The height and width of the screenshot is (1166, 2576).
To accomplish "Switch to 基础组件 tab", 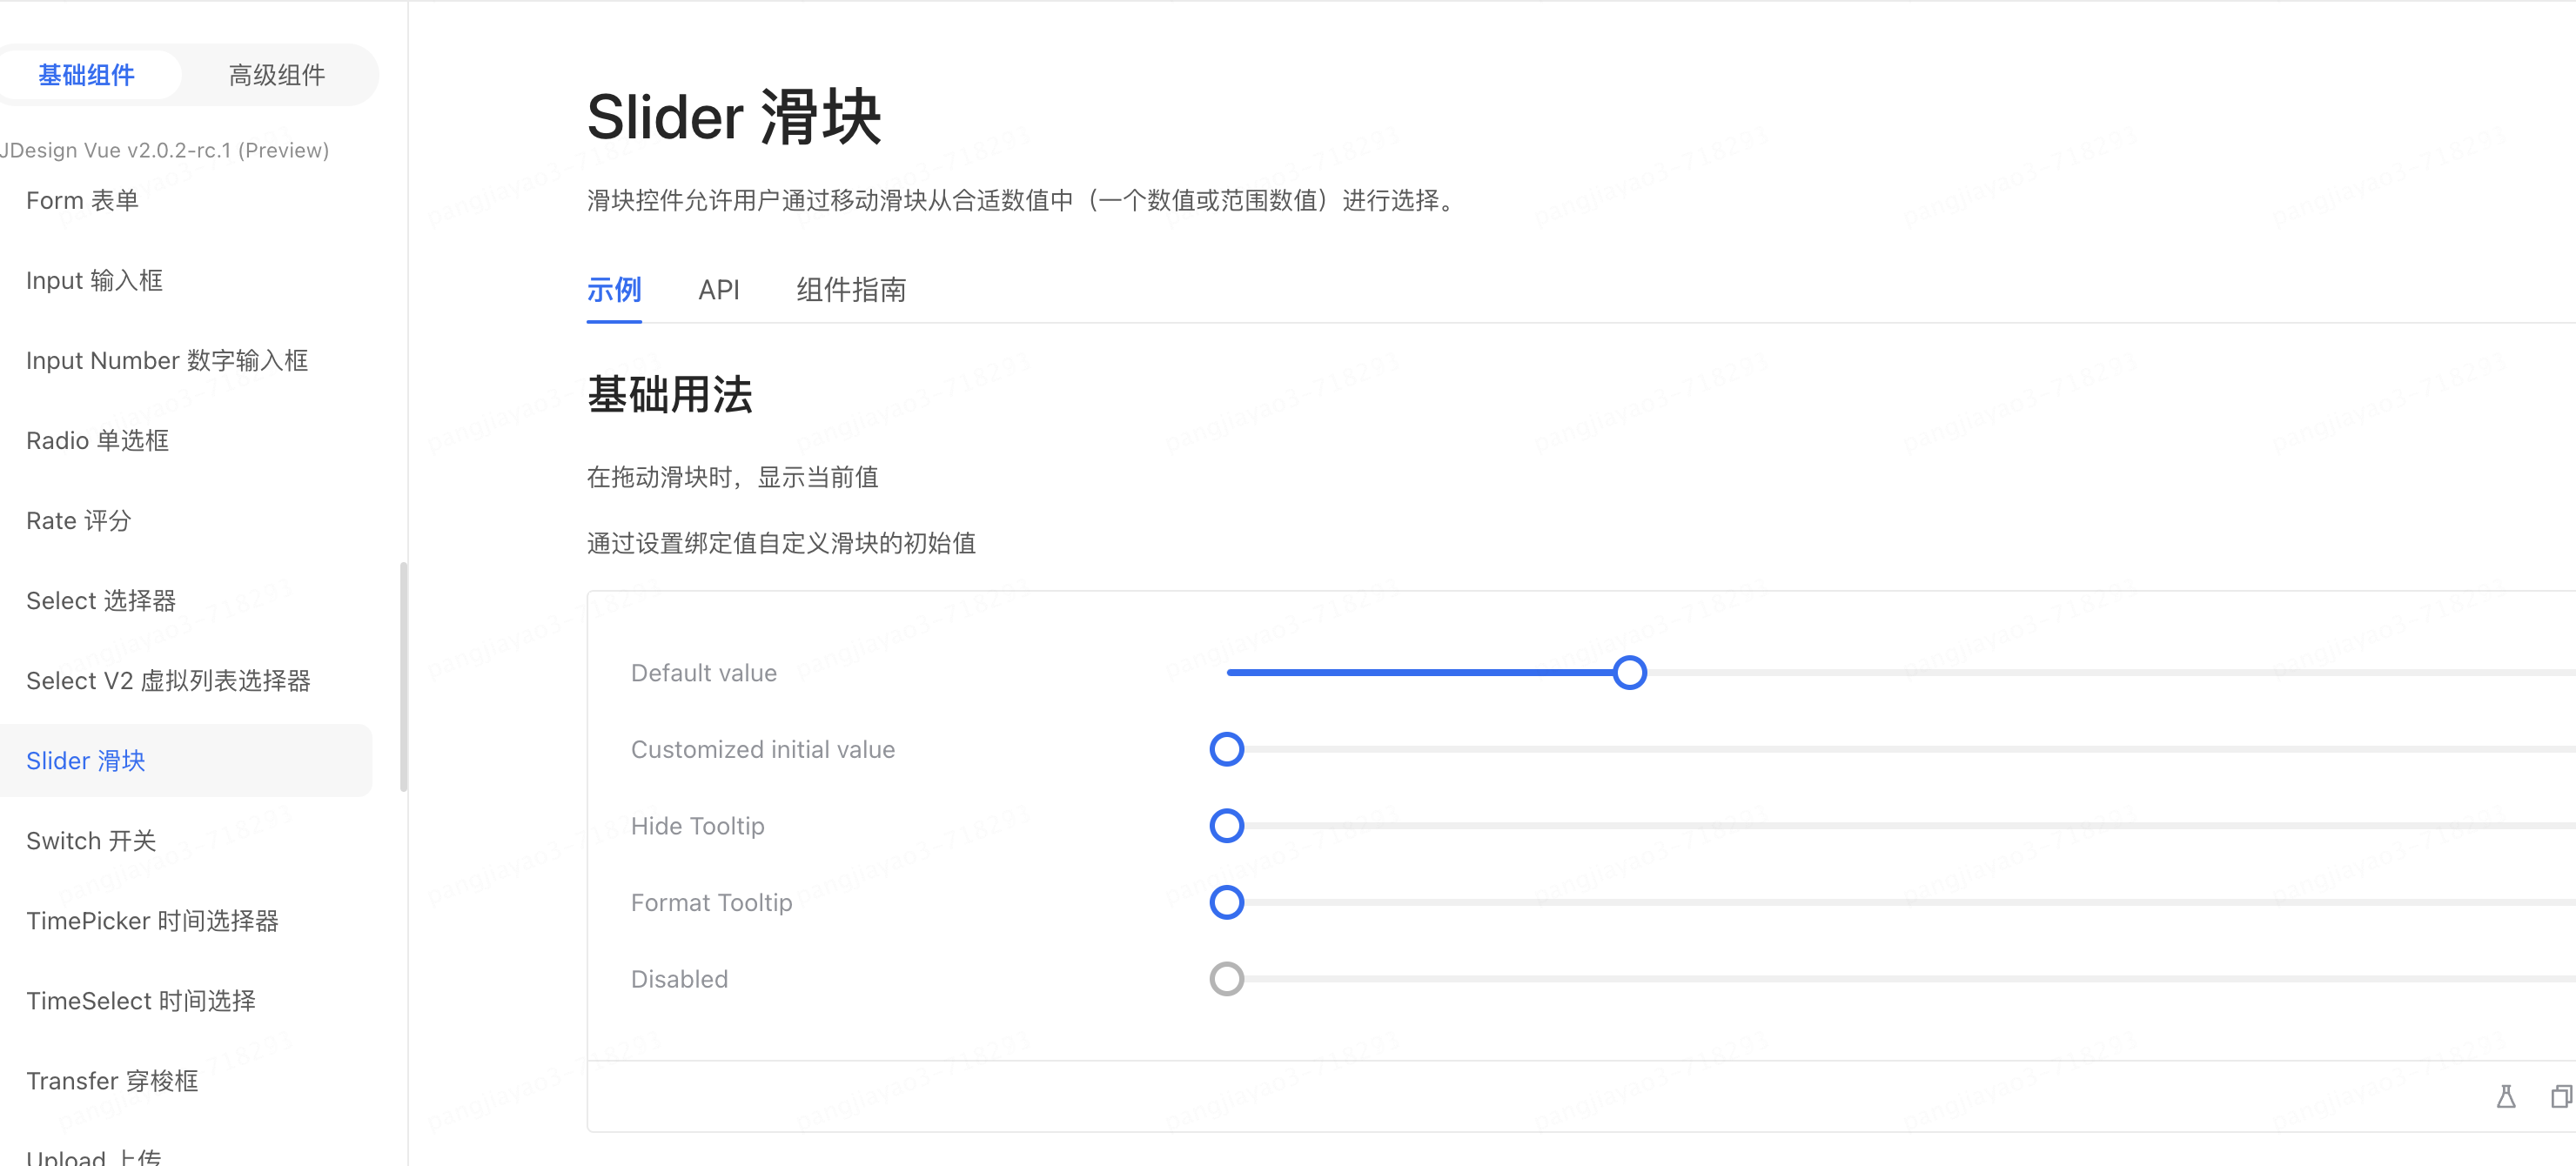I will (x=86, y=75).
